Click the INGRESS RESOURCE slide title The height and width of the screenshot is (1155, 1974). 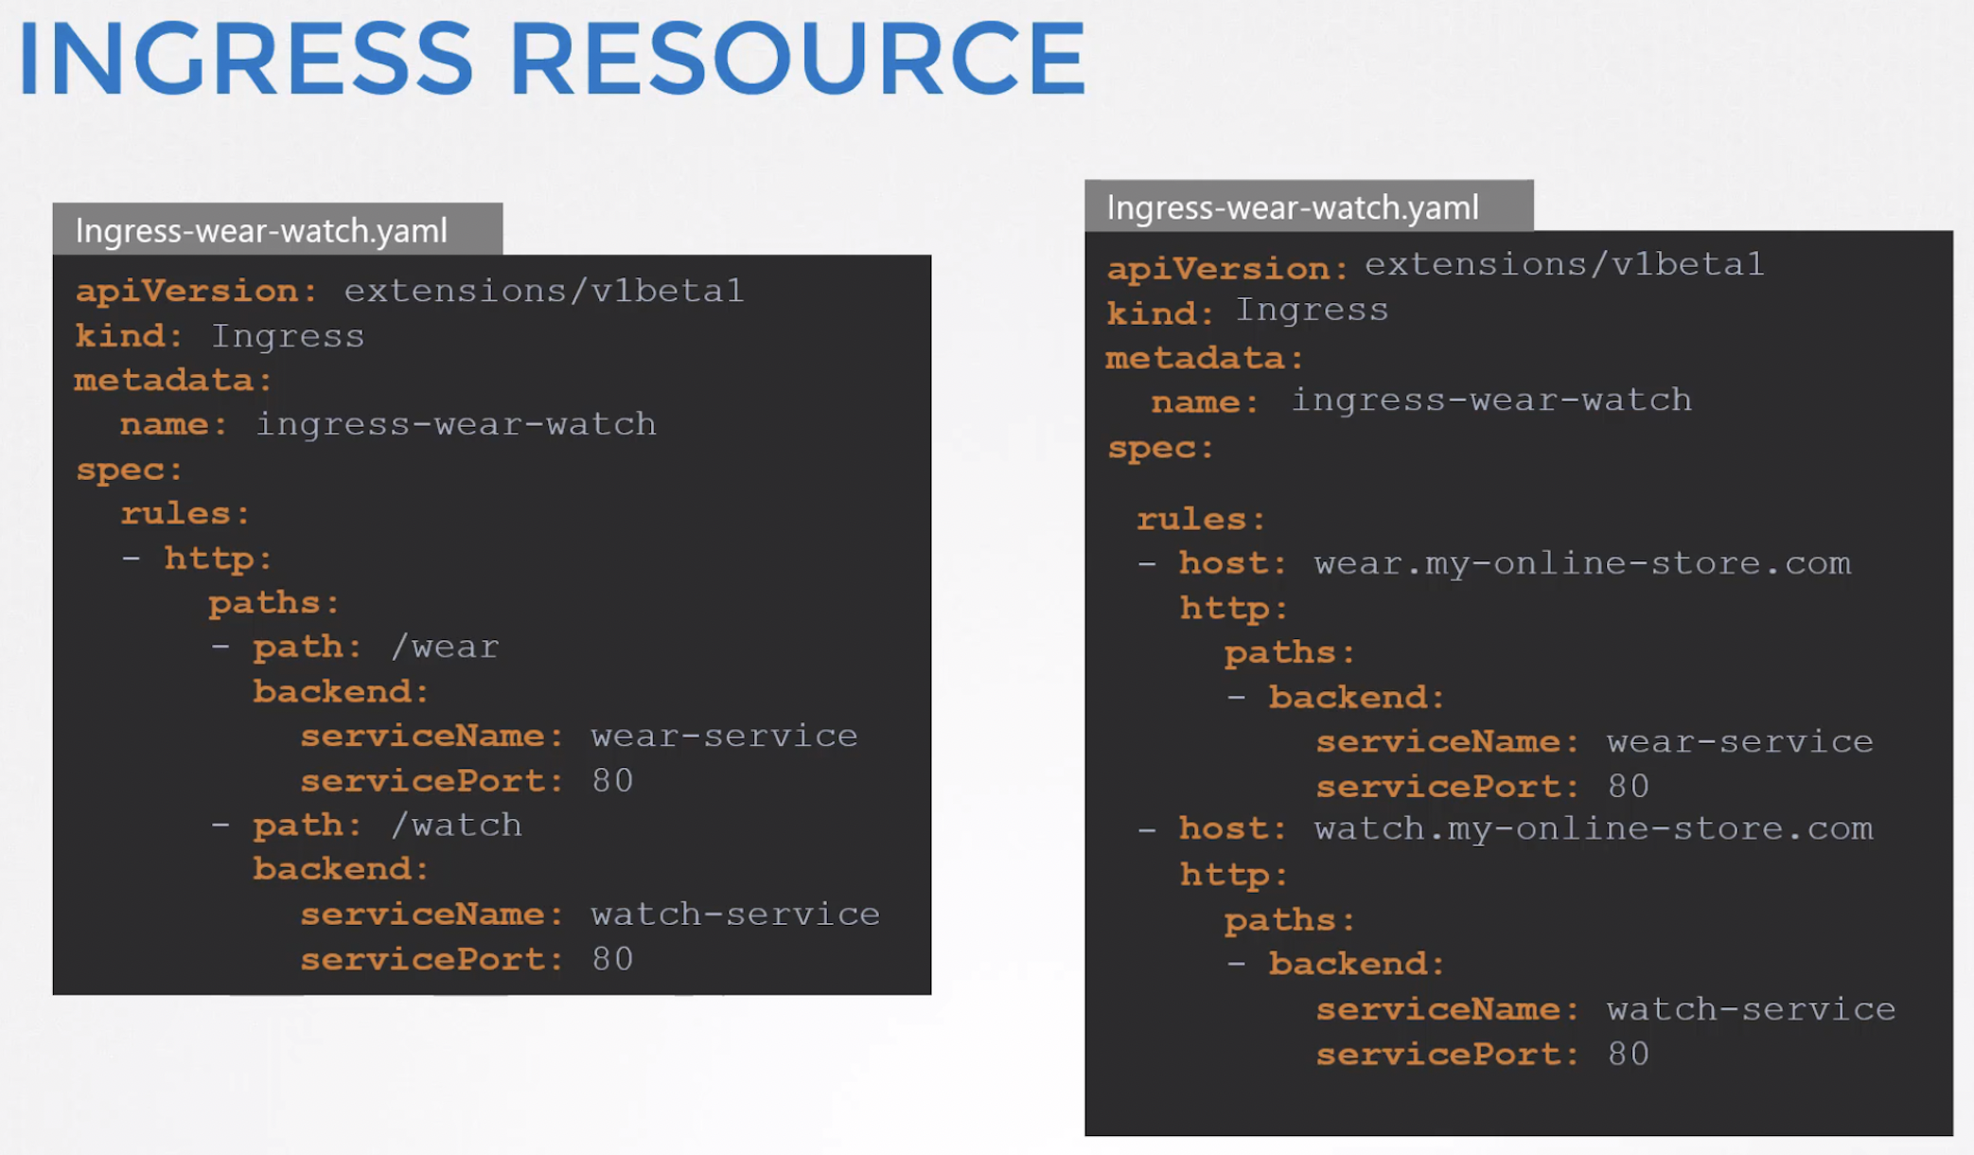(x=553, y=59)
